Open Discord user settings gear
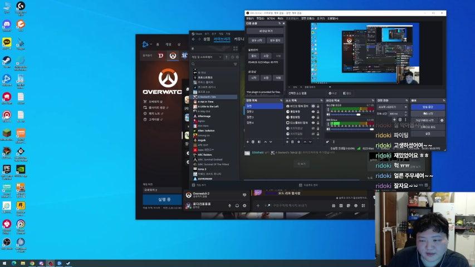This screenshot has width=475, height=267. [244, 205]
